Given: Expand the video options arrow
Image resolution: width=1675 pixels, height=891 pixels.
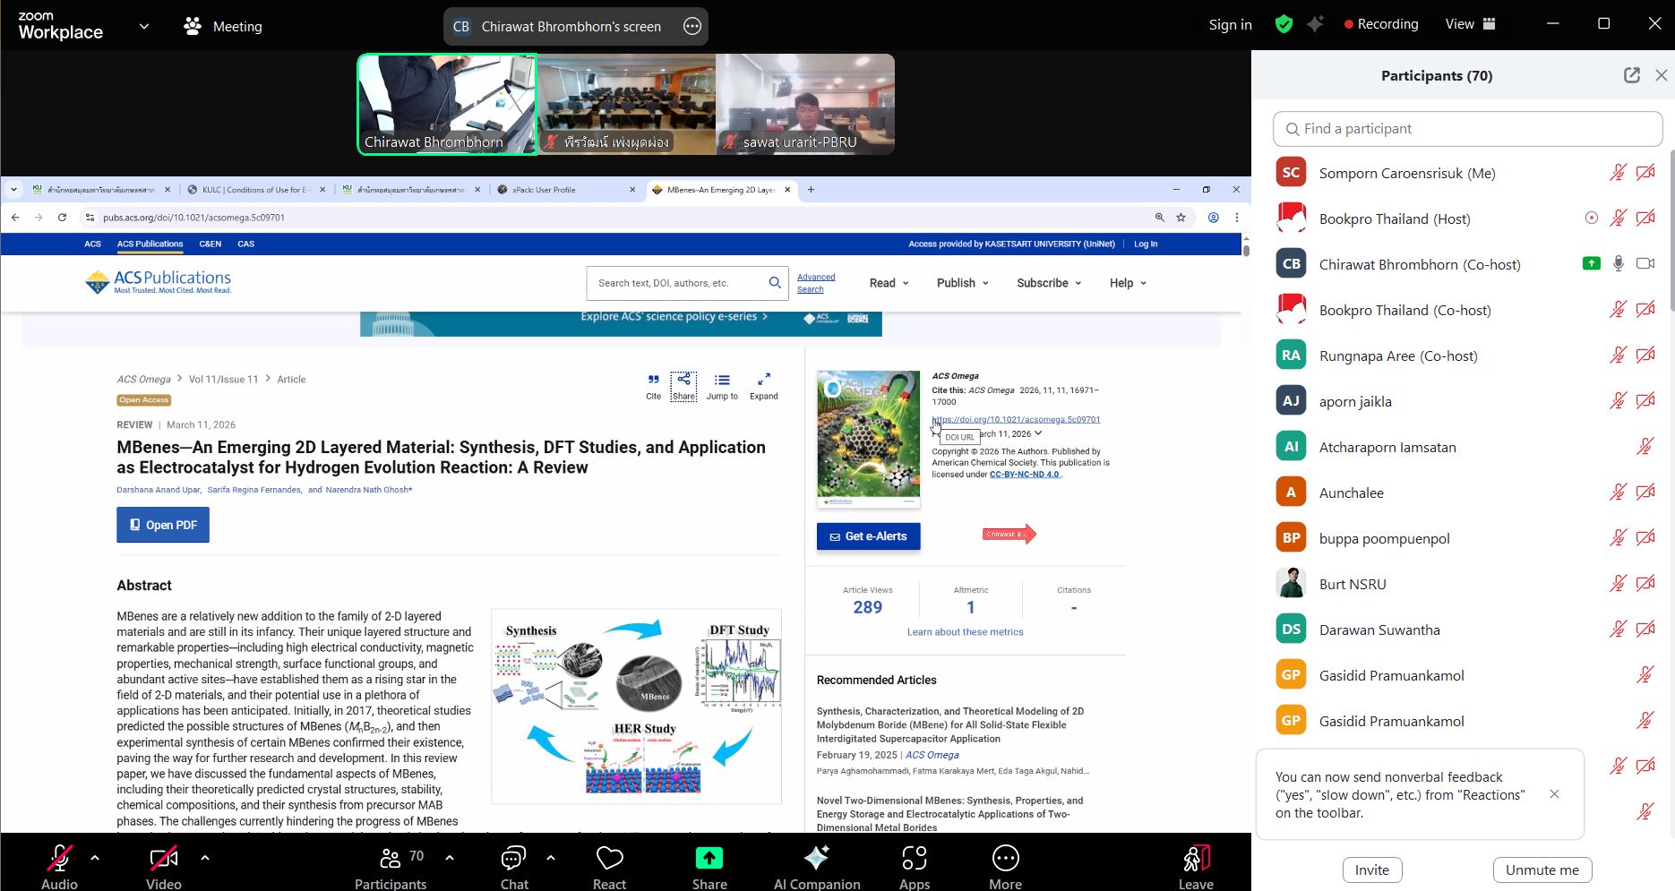Looking at the screenshot, I should (x=205, y=857).
